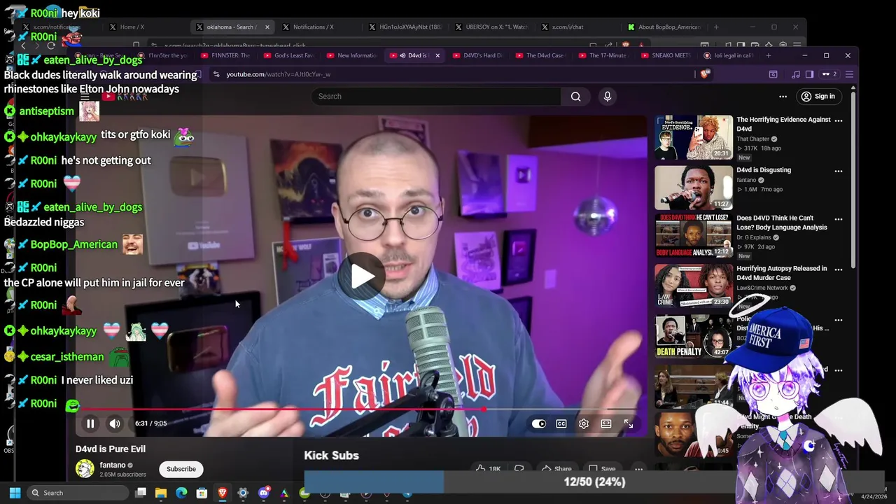Open YouTube settings three-dot menu
The height and width of the screenshot is (504, 896).
(x=783, y=97)
